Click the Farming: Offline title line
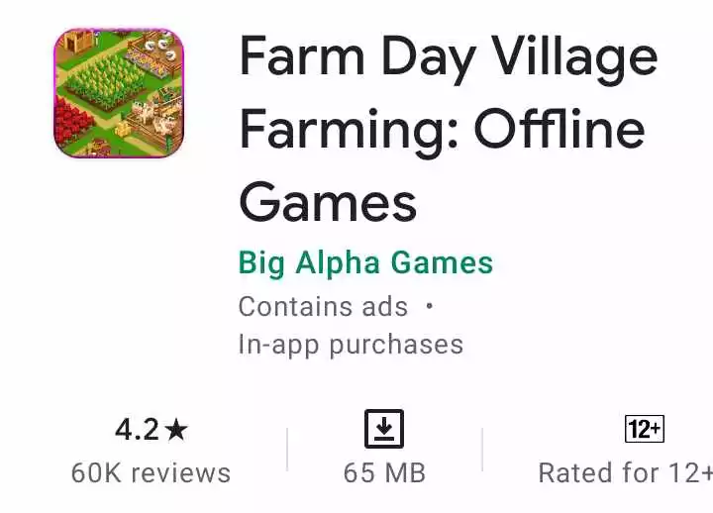This screenshot has width=713, height=513. (x=442, y=131)
